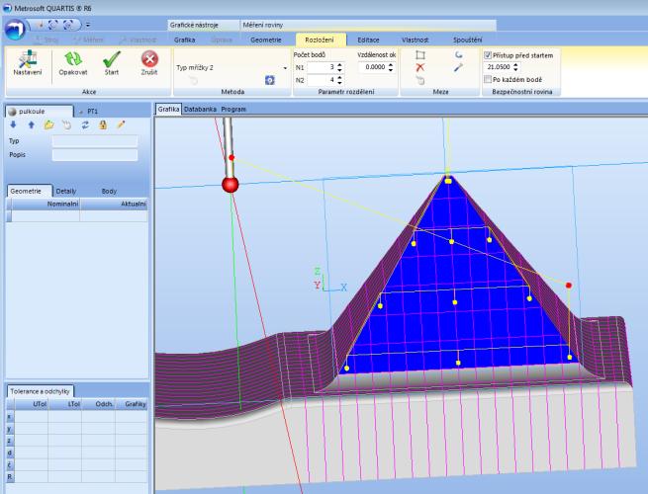Select the Rozložení ribbon tab
The height and width of the screenshot is (494, 648).
[x=319, y=41]
